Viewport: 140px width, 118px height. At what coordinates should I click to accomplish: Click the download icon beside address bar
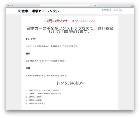click(x=95, y=5)
